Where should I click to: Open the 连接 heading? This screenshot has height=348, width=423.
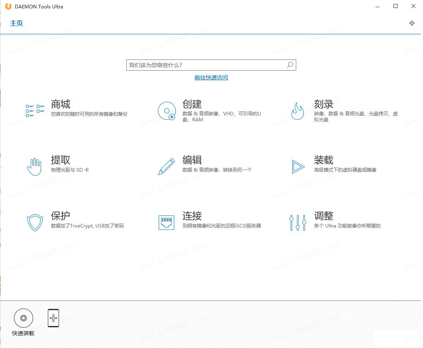click(x=192, y=216)
